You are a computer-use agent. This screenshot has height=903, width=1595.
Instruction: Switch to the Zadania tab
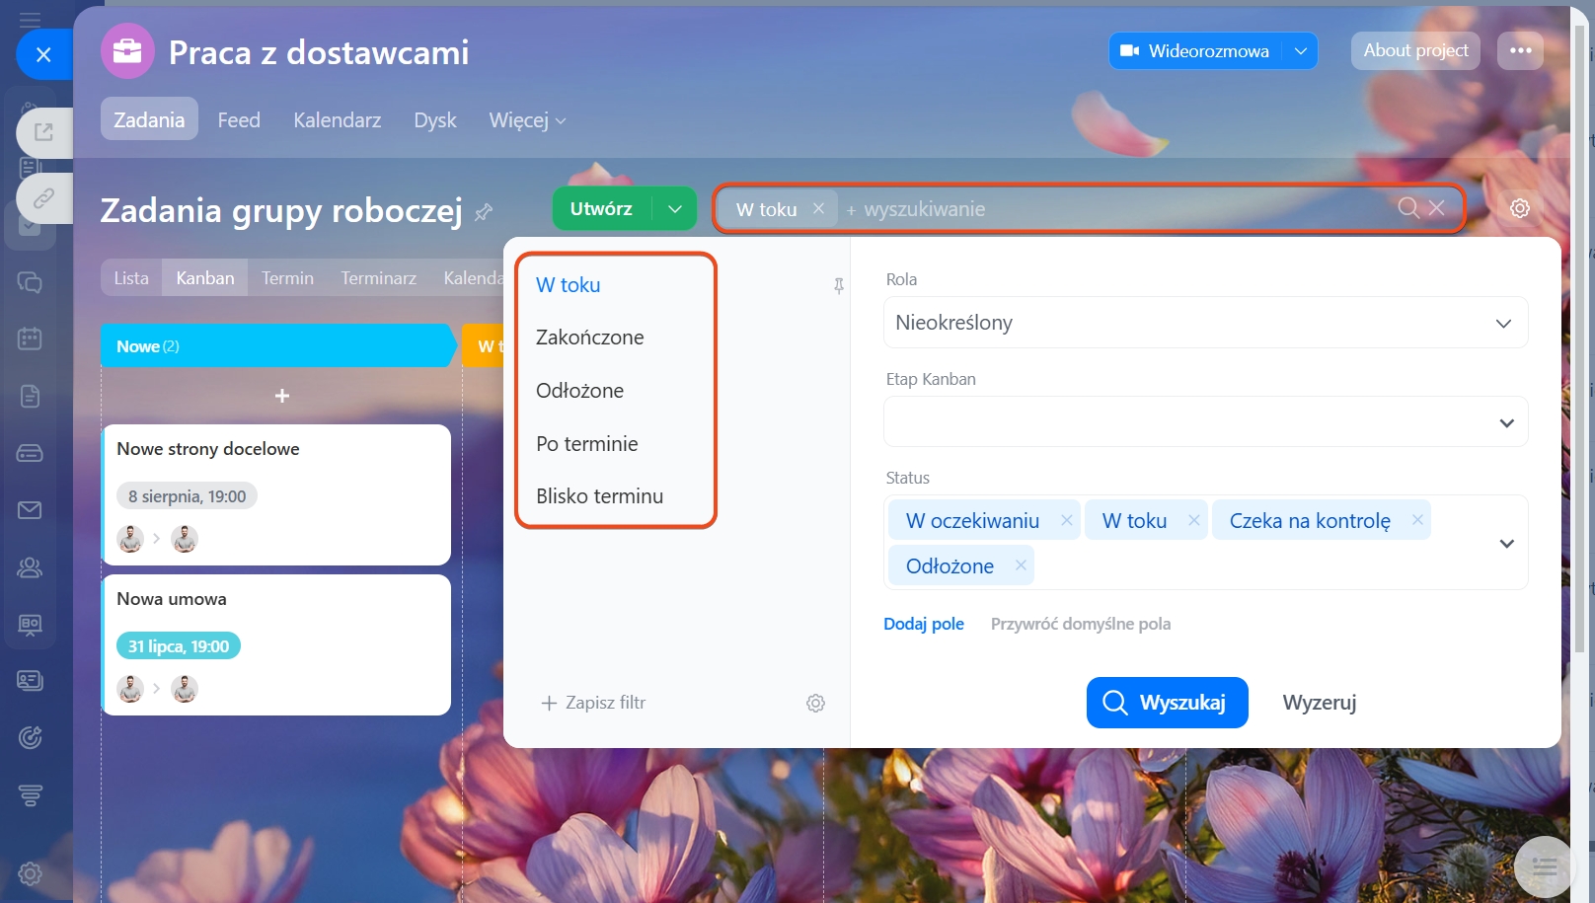coord(149,119)
